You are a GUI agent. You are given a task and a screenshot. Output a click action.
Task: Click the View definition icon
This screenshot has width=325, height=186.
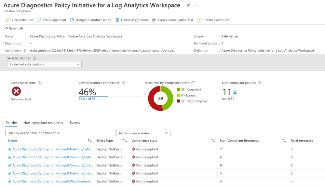click(x=7, y=20)
